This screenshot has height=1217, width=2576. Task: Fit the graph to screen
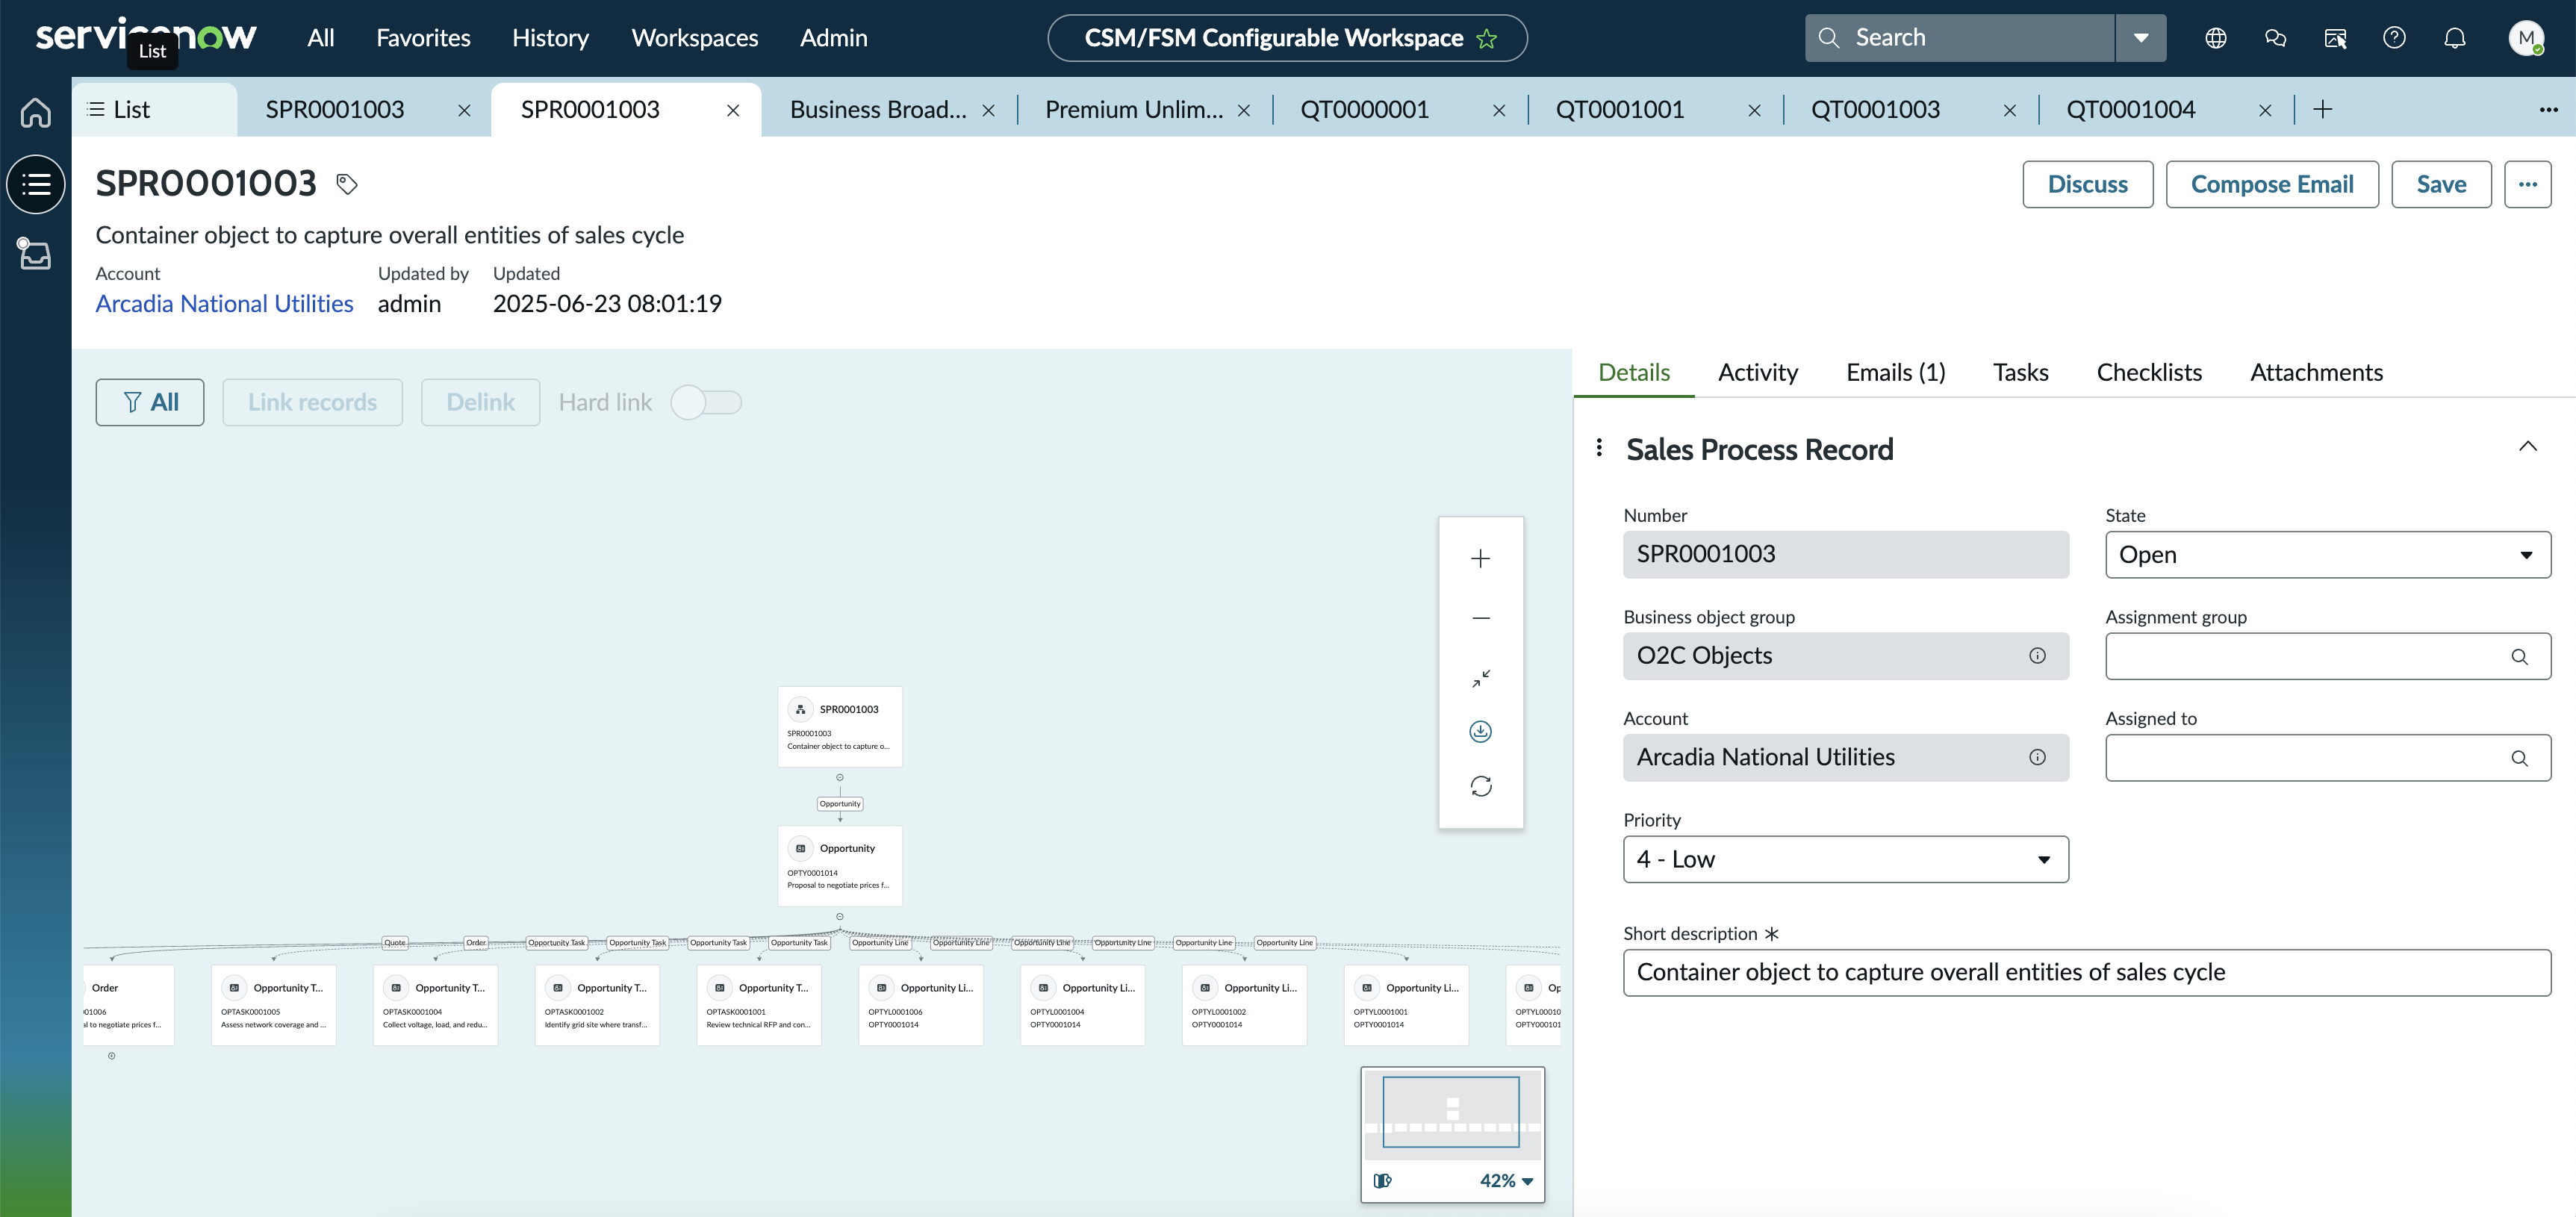coord(1481,678)
